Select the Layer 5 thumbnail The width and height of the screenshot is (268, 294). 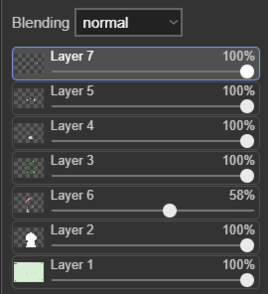pos(29,98)
